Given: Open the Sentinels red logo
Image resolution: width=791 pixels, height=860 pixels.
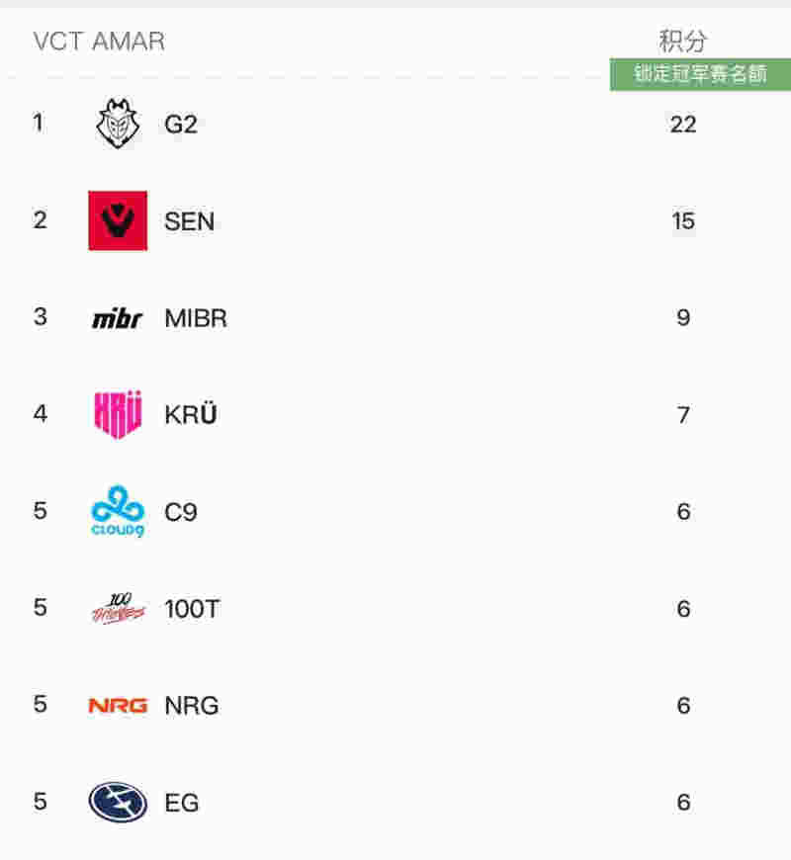Looking at the screenshot, I should click(x=118, y=220).
